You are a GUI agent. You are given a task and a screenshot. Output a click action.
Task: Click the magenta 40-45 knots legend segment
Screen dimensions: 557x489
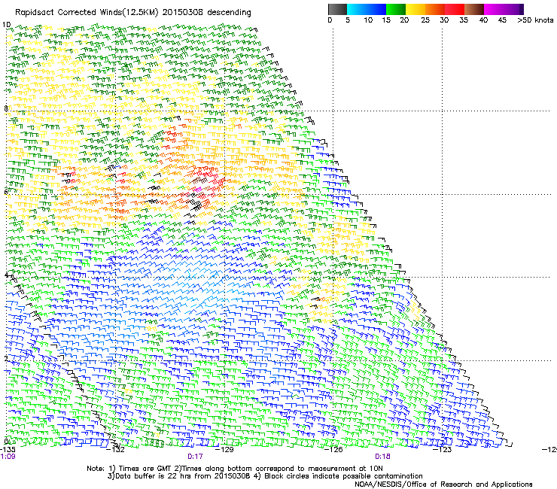pos(494,9)
